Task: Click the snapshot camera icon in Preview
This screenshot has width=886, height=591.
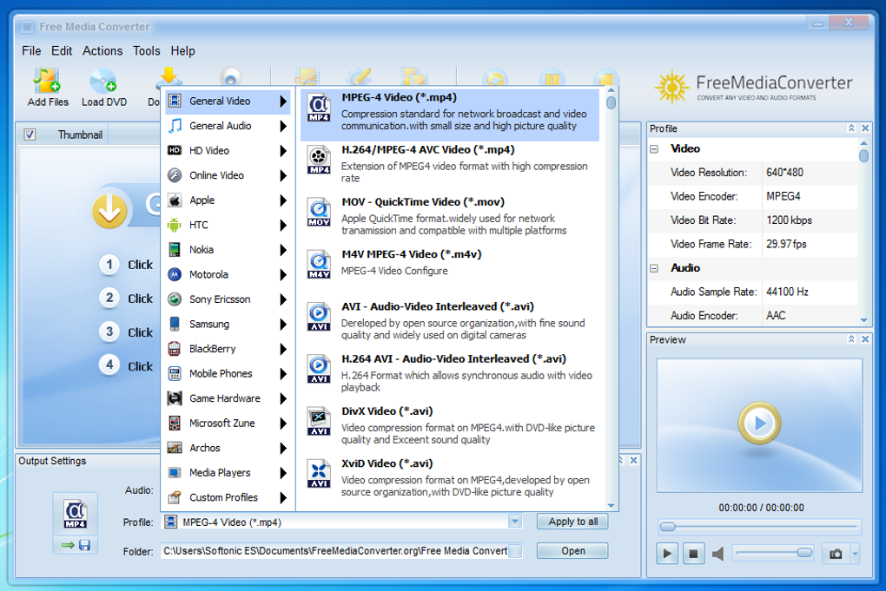Action: (x=836, y=554)
